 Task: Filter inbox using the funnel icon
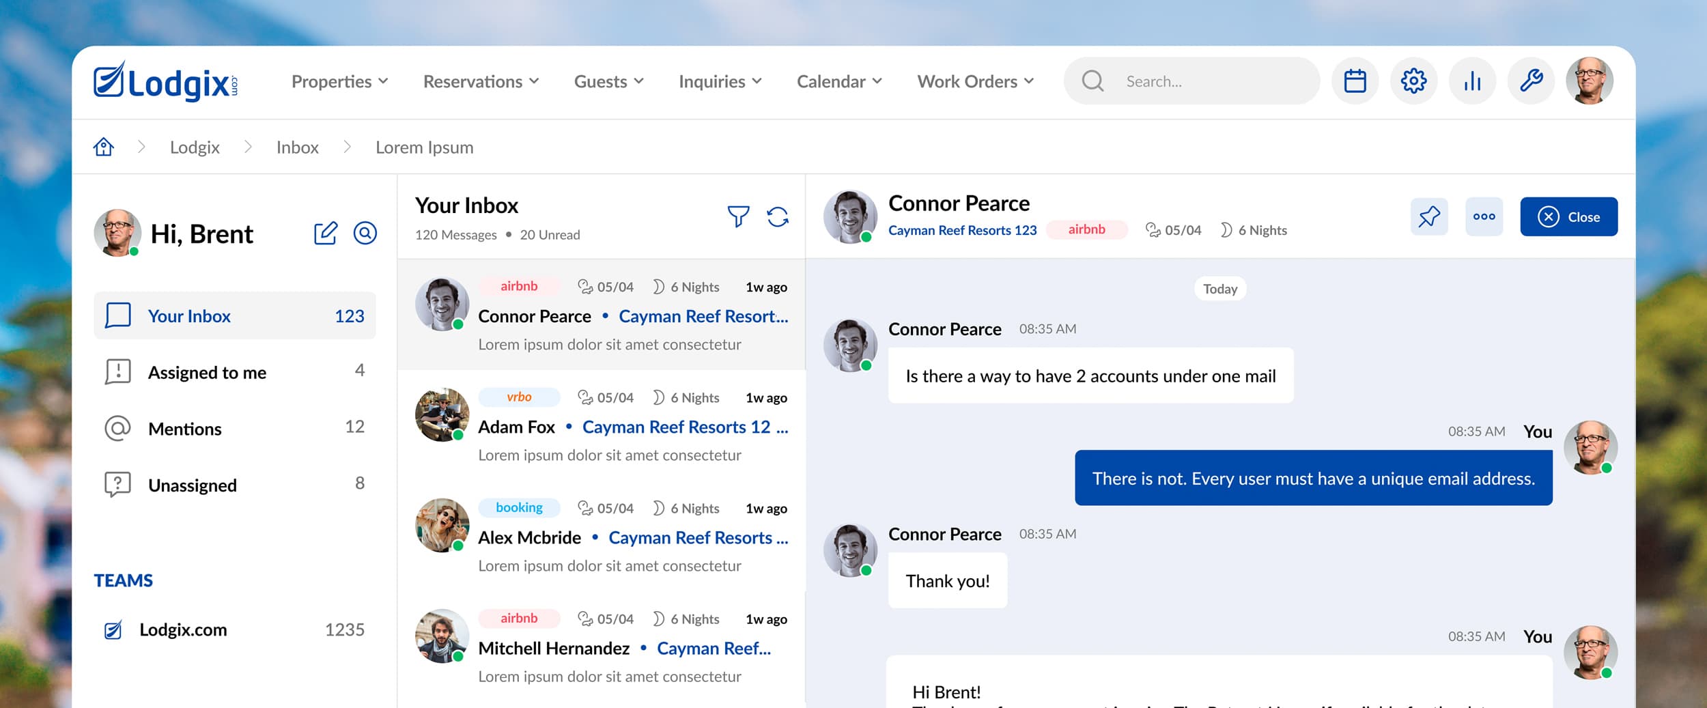[738, 217]
